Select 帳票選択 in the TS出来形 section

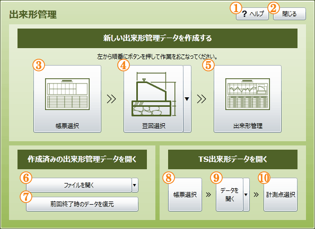coord(185,195)
